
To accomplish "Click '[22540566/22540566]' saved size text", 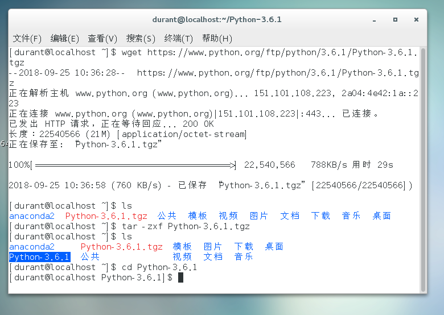I will point(359,185).
